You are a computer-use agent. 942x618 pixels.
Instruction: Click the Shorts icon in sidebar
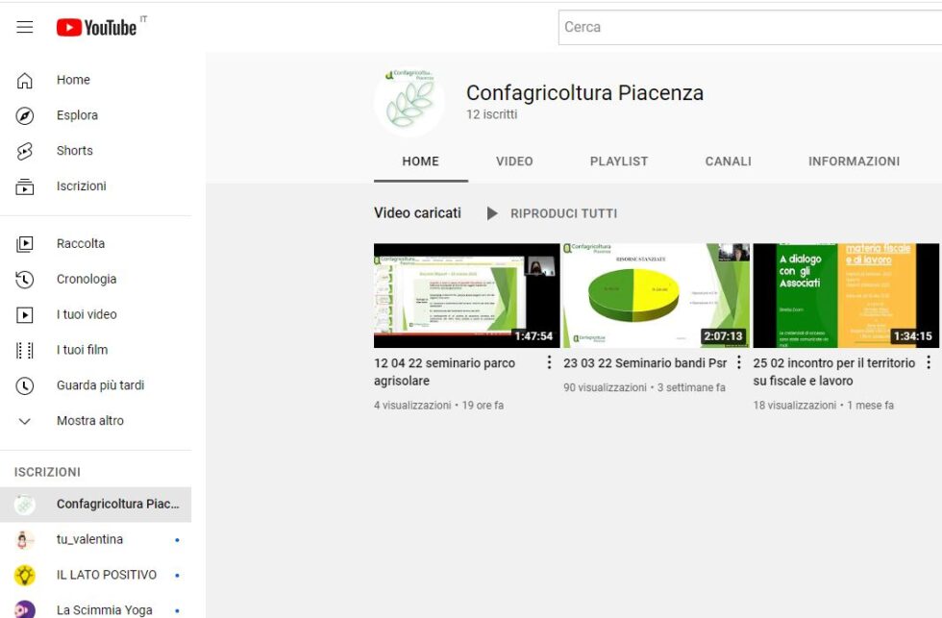click(x=25, y=151)
